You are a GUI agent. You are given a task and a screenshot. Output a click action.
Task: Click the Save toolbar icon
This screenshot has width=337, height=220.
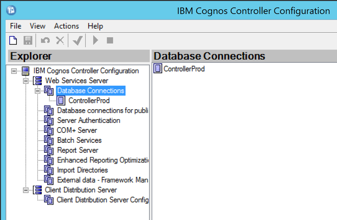point(28,40)
